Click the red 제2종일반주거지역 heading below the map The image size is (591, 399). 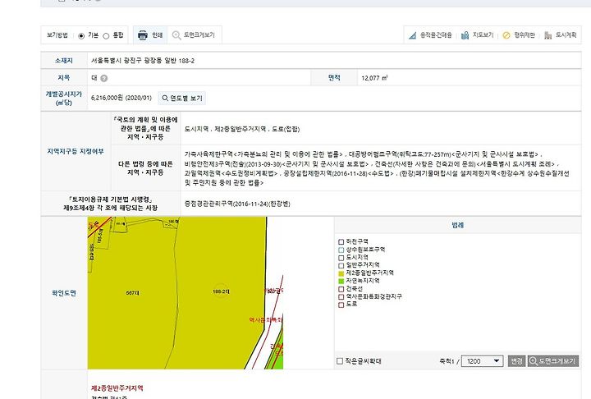[x=117, y=388]
